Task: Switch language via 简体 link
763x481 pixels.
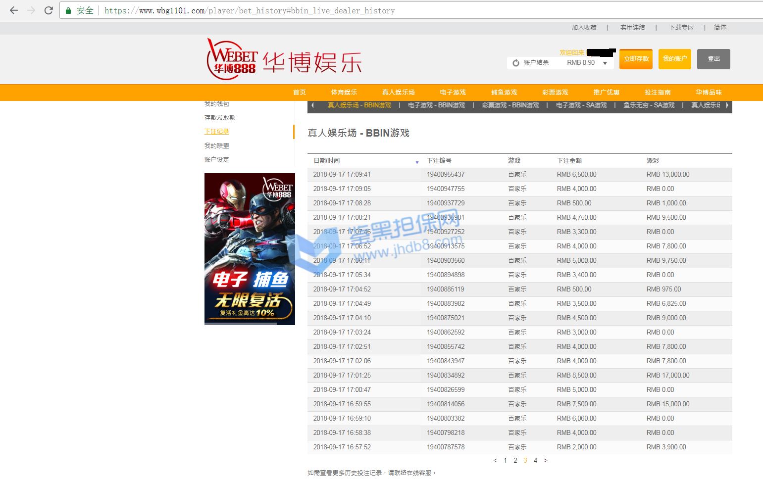Action: click(x=720, y=28)
